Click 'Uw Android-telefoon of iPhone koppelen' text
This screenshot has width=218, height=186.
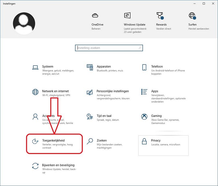pos(168,72)
